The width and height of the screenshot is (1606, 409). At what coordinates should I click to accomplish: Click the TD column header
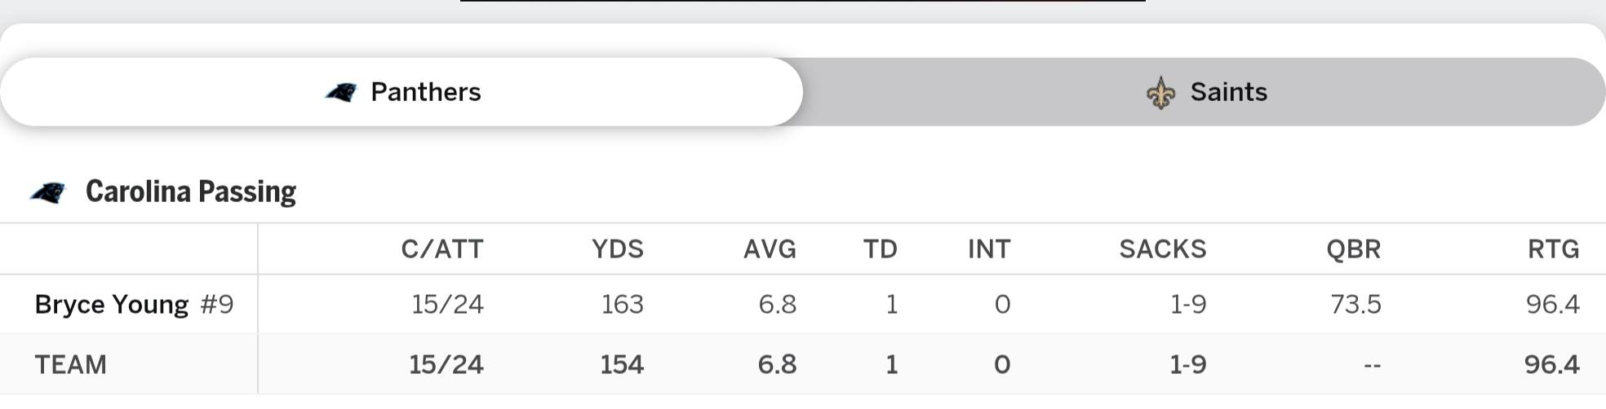coord(880,248)
